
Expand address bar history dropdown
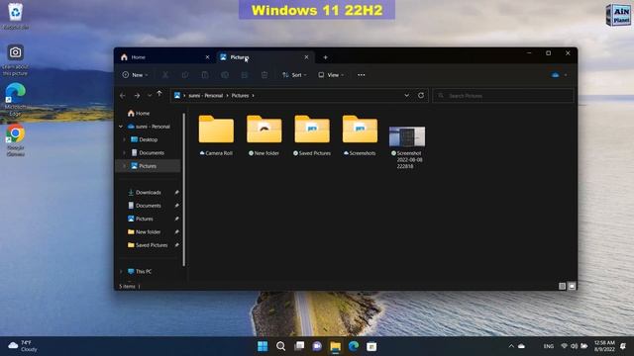pyautogui.click(x=407, y=96)
